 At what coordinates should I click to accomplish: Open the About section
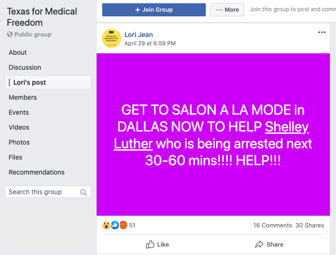coord(18,52)
